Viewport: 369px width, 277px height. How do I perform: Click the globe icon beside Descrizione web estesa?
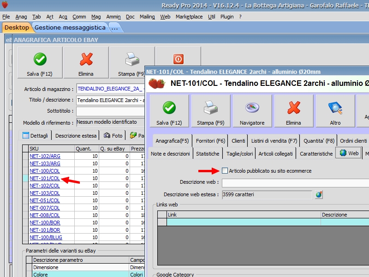click(319, 195)
